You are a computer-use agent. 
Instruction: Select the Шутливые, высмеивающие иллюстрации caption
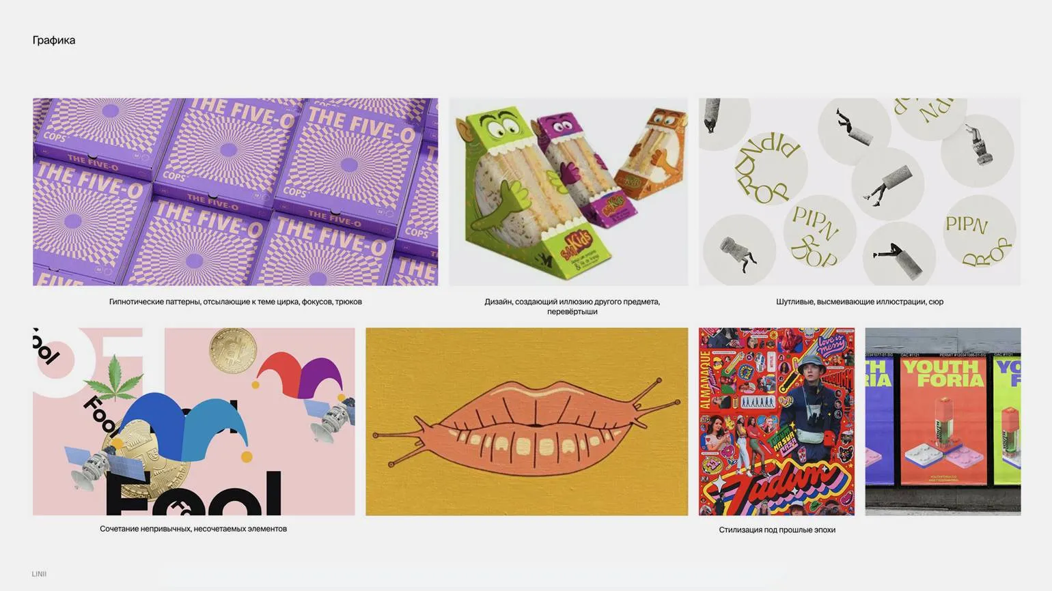(x=859, y=302)
